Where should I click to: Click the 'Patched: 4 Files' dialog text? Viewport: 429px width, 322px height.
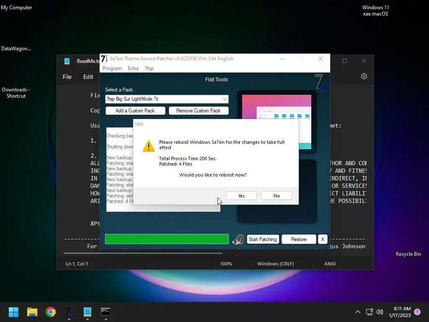pyautogui.click(x=176, y=164)
